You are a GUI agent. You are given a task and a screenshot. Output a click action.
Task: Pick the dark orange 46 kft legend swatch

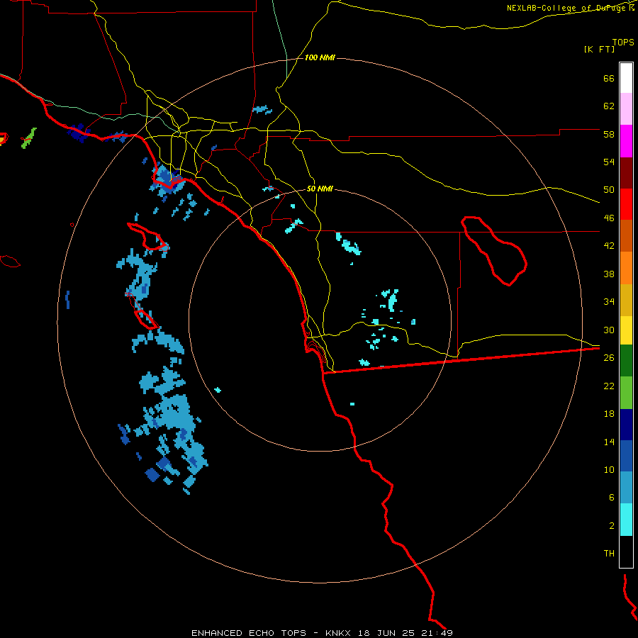coord(626,235)
